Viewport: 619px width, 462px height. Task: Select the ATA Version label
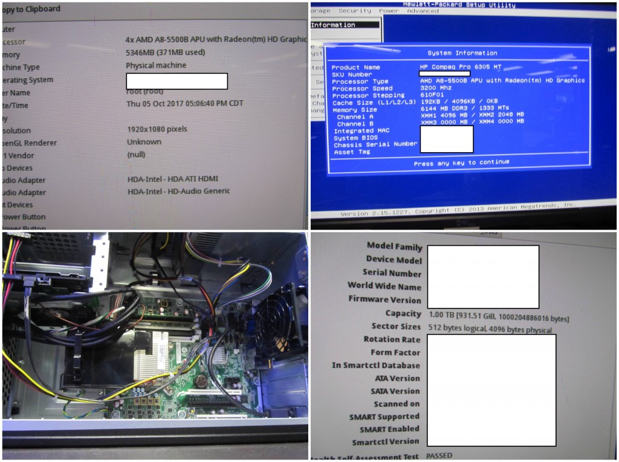tap(397, 379)
